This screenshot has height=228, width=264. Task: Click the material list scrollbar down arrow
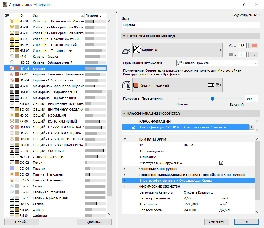110,214
